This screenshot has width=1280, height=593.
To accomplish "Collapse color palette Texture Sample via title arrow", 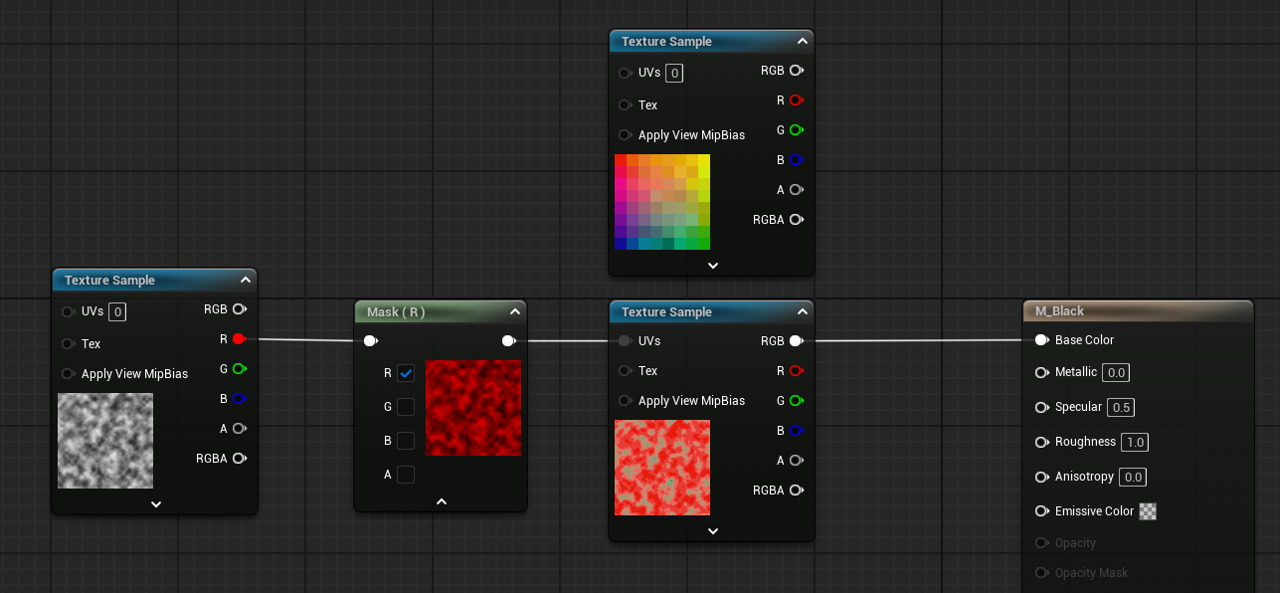I will 802,41.
